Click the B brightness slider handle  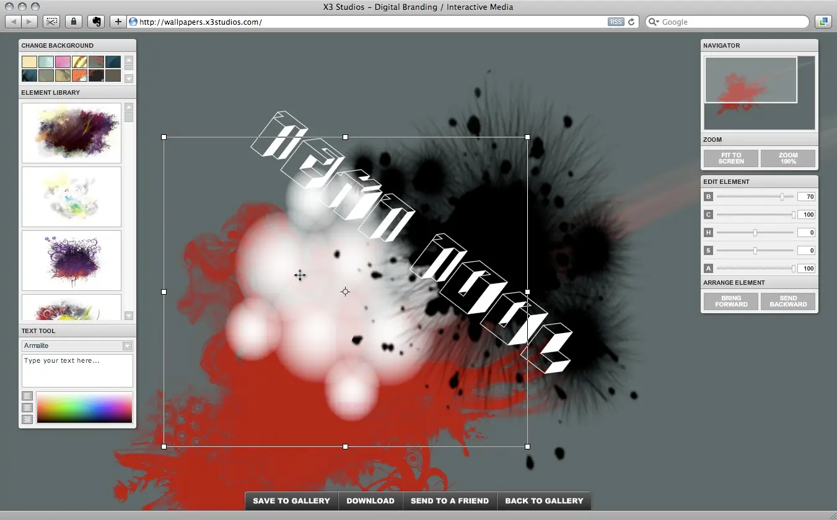[x=782, y=197]
